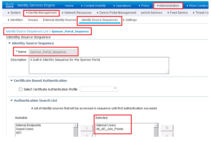Move selected source to the top

click(x=167, y=128)
